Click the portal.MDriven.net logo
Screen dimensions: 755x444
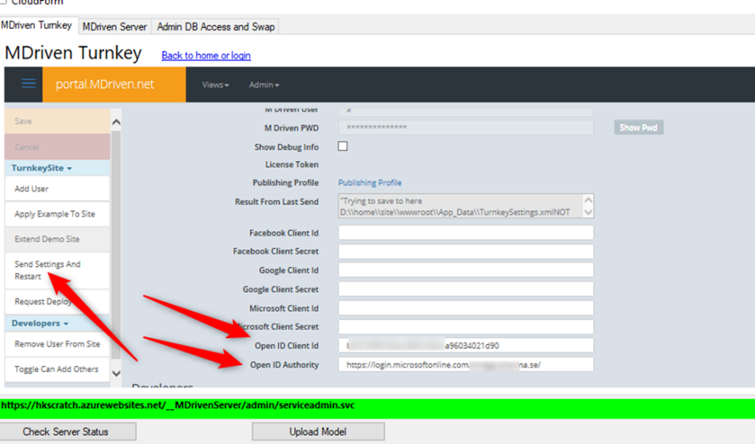click(x=114, y=84)
